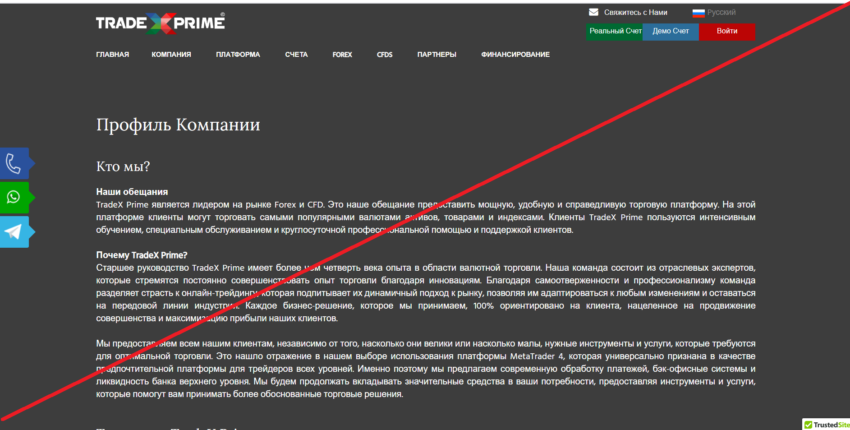Open the СЧЕТА menu
This screenshot has height=430, width=850.
[x=296, y=55]
